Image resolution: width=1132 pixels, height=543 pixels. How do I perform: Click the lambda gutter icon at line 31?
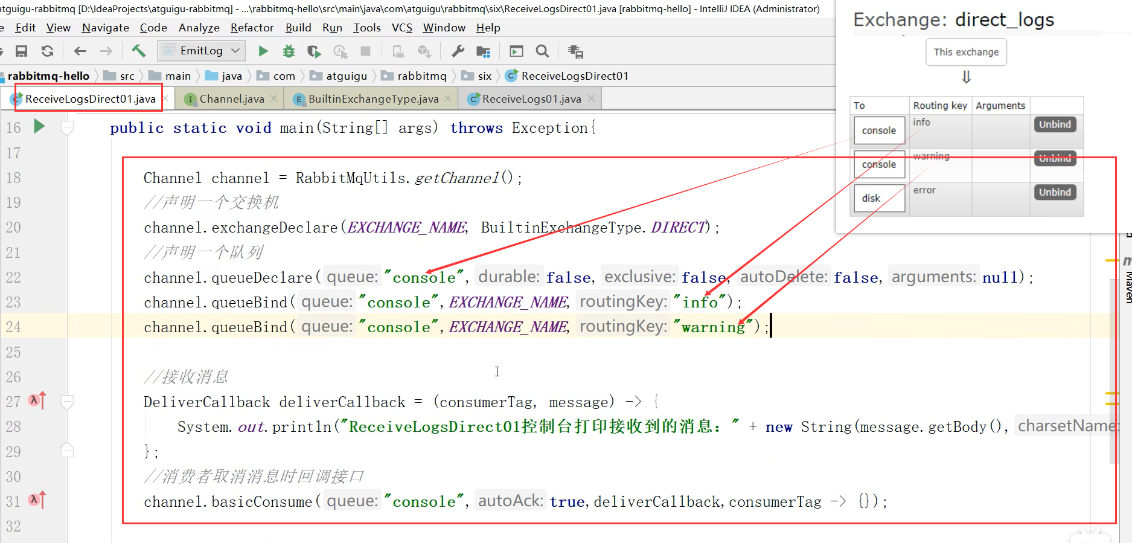37,500
